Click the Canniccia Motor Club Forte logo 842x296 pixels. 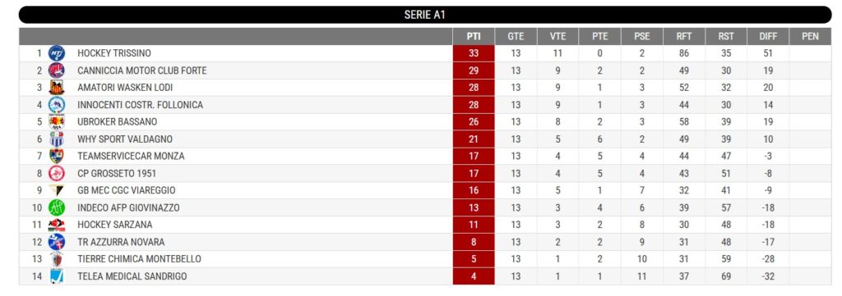click(57, 71)
